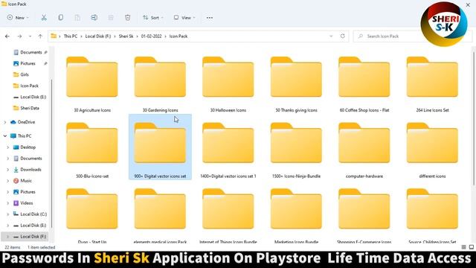Select Icon Pack in sidebar

coord(26,86)
